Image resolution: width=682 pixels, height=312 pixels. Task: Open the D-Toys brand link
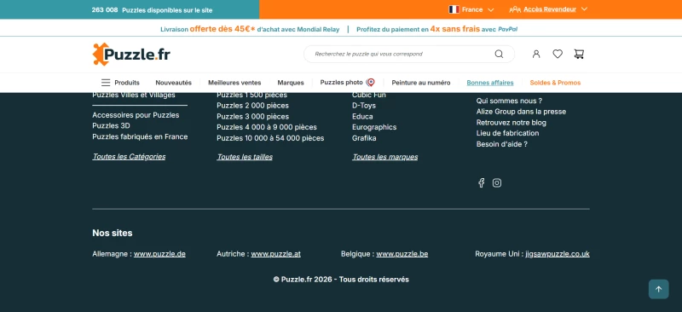[364, 106]
